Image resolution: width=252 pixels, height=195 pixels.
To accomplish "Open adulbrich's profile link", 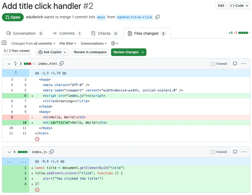I will [34, 17].
